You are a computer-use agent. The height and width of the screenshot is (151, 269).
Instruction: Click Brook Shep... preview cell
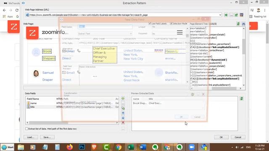pyautogui.click(x=140, y=103)
